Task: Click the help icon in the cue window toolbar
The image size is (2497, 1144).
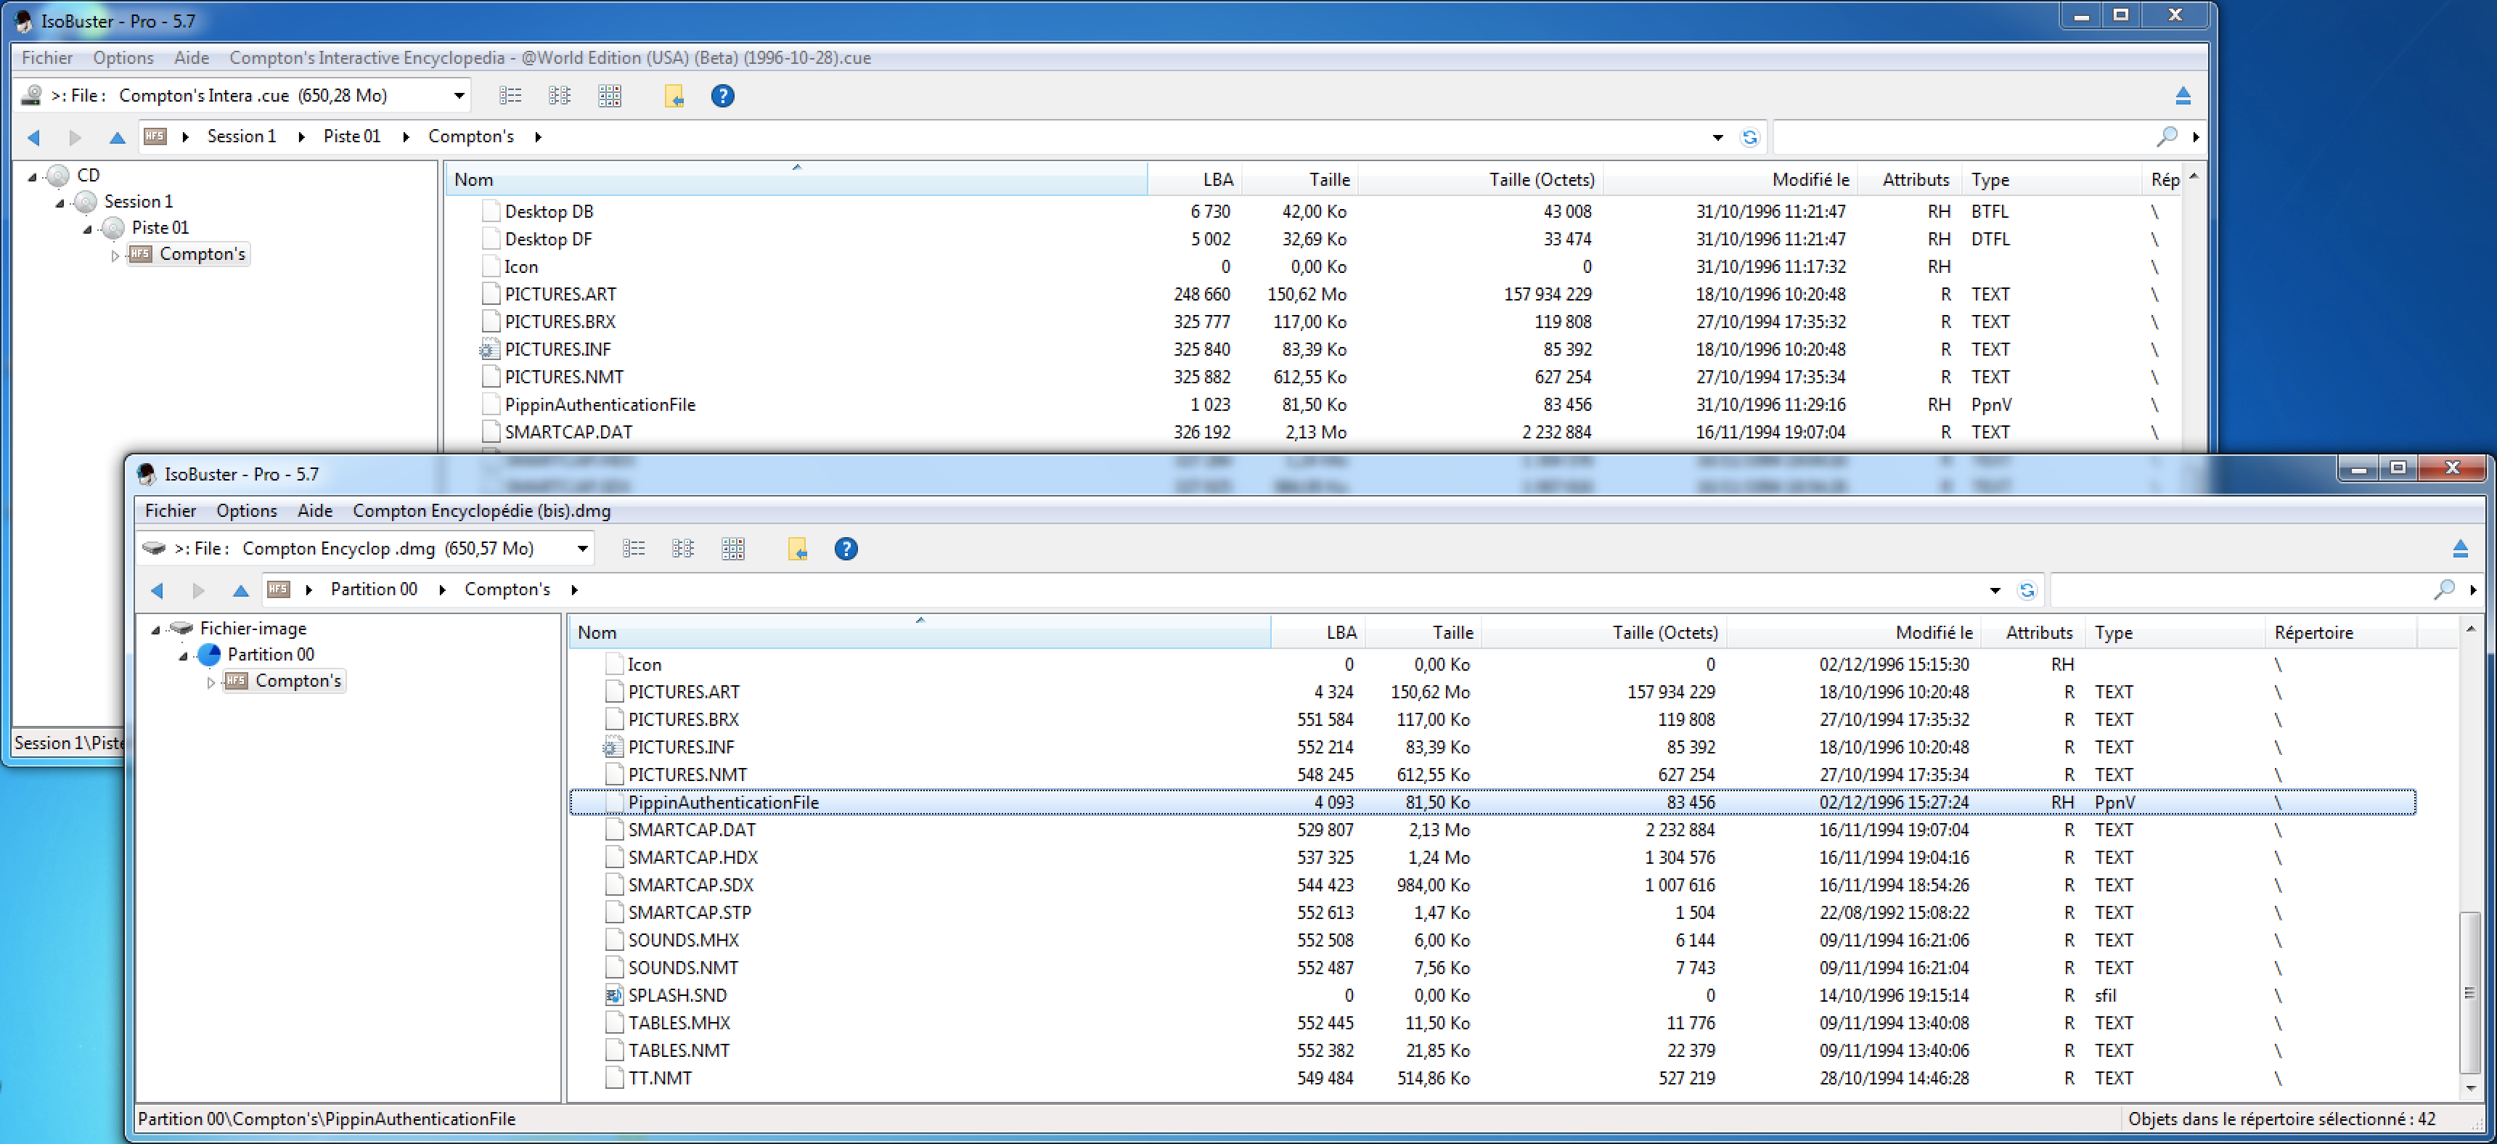Action: click(x=722, y=96)
